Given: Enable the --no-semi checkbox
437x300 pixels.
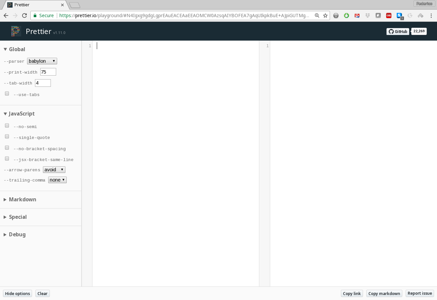Looking at the screenshot, I should [7, 126].
